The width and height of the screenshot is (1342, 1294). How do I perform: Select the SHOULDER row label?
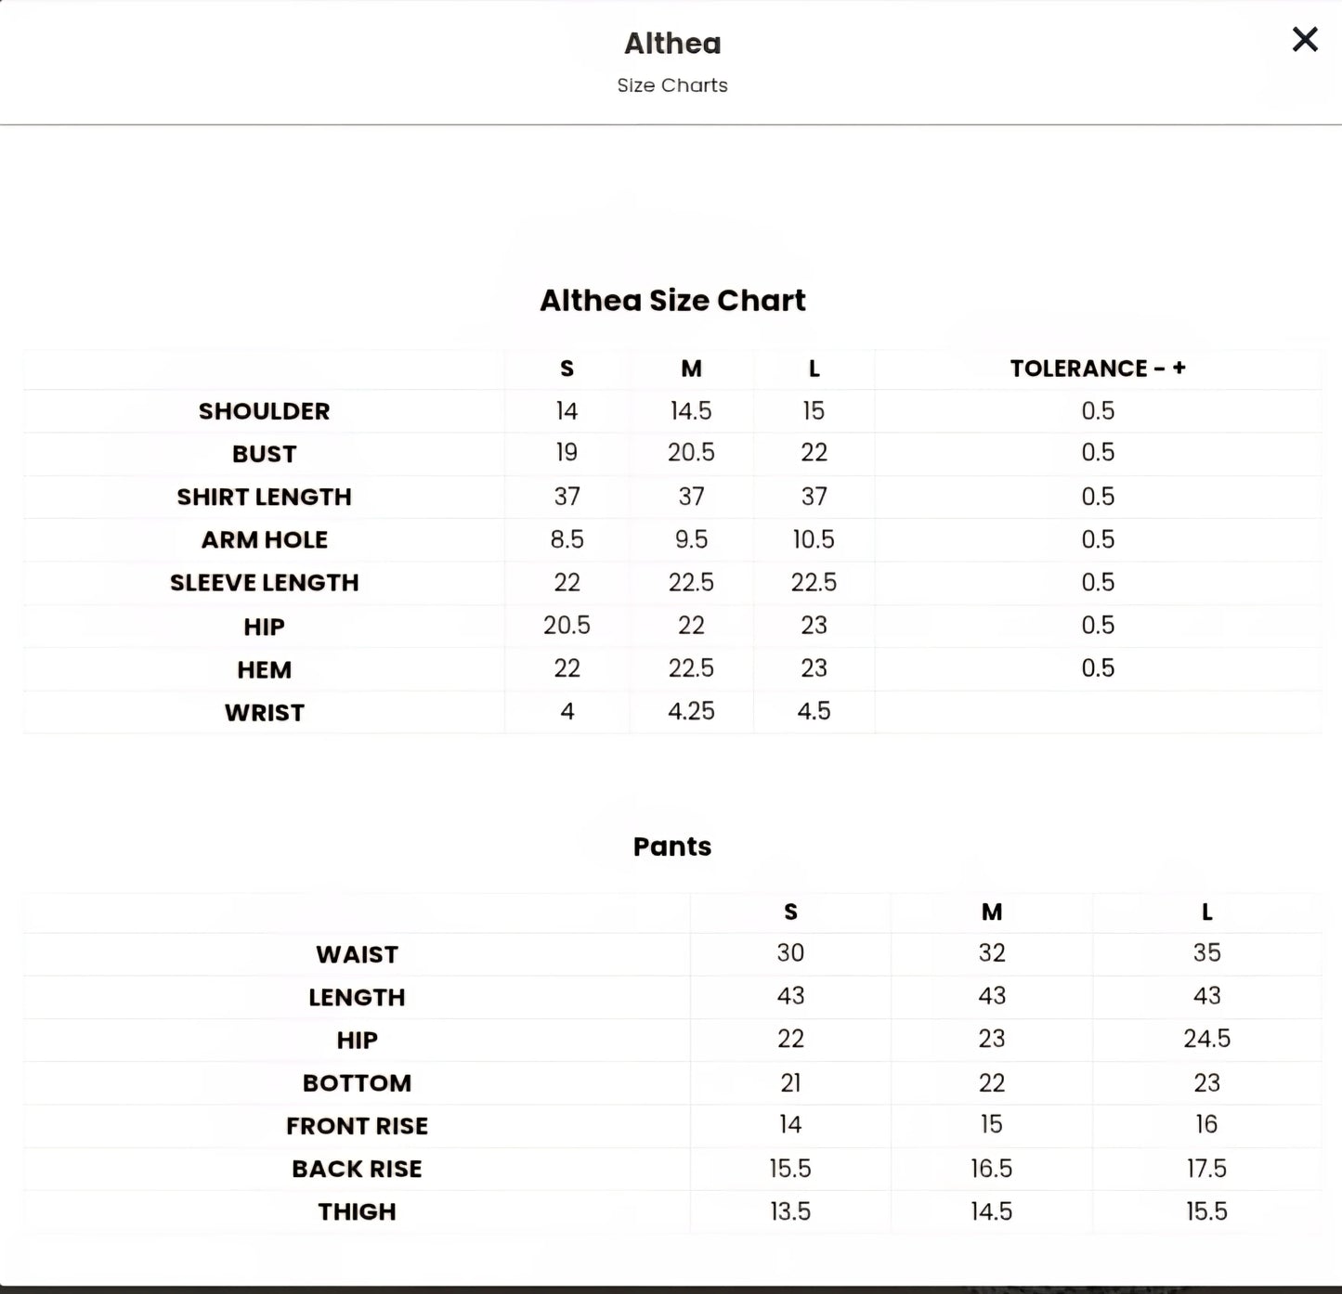(264, 411)
